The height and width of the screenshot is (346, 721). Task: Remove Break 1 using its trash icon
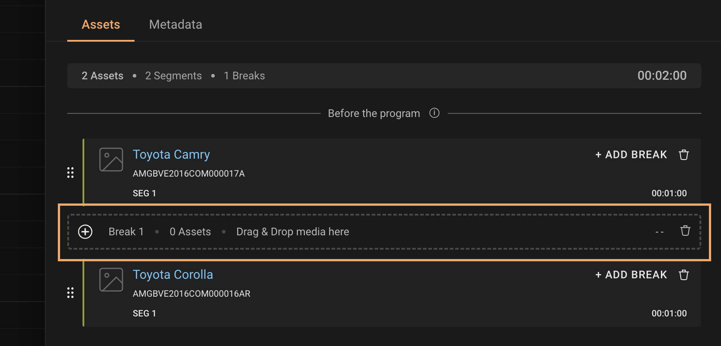click(x=685, y=231)
